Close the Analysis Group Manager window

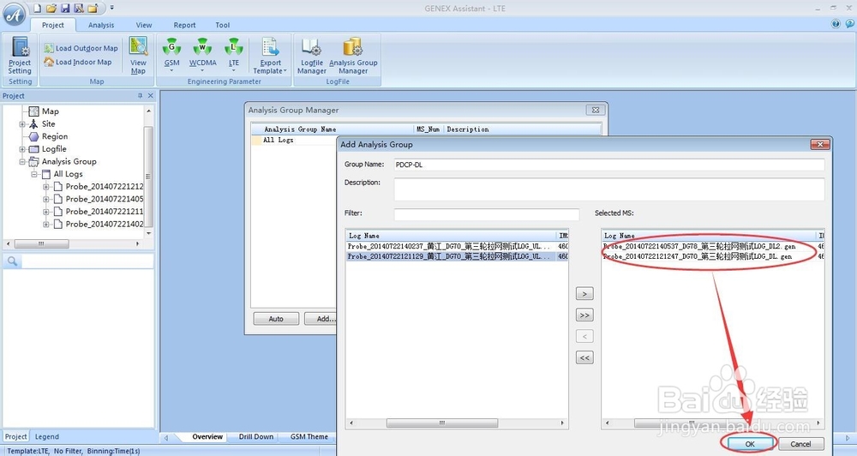click(596, 110)
